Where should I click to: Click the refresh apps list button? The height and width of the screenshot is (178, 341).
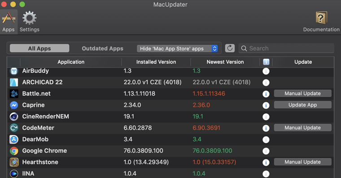click(x=230, y=48)
